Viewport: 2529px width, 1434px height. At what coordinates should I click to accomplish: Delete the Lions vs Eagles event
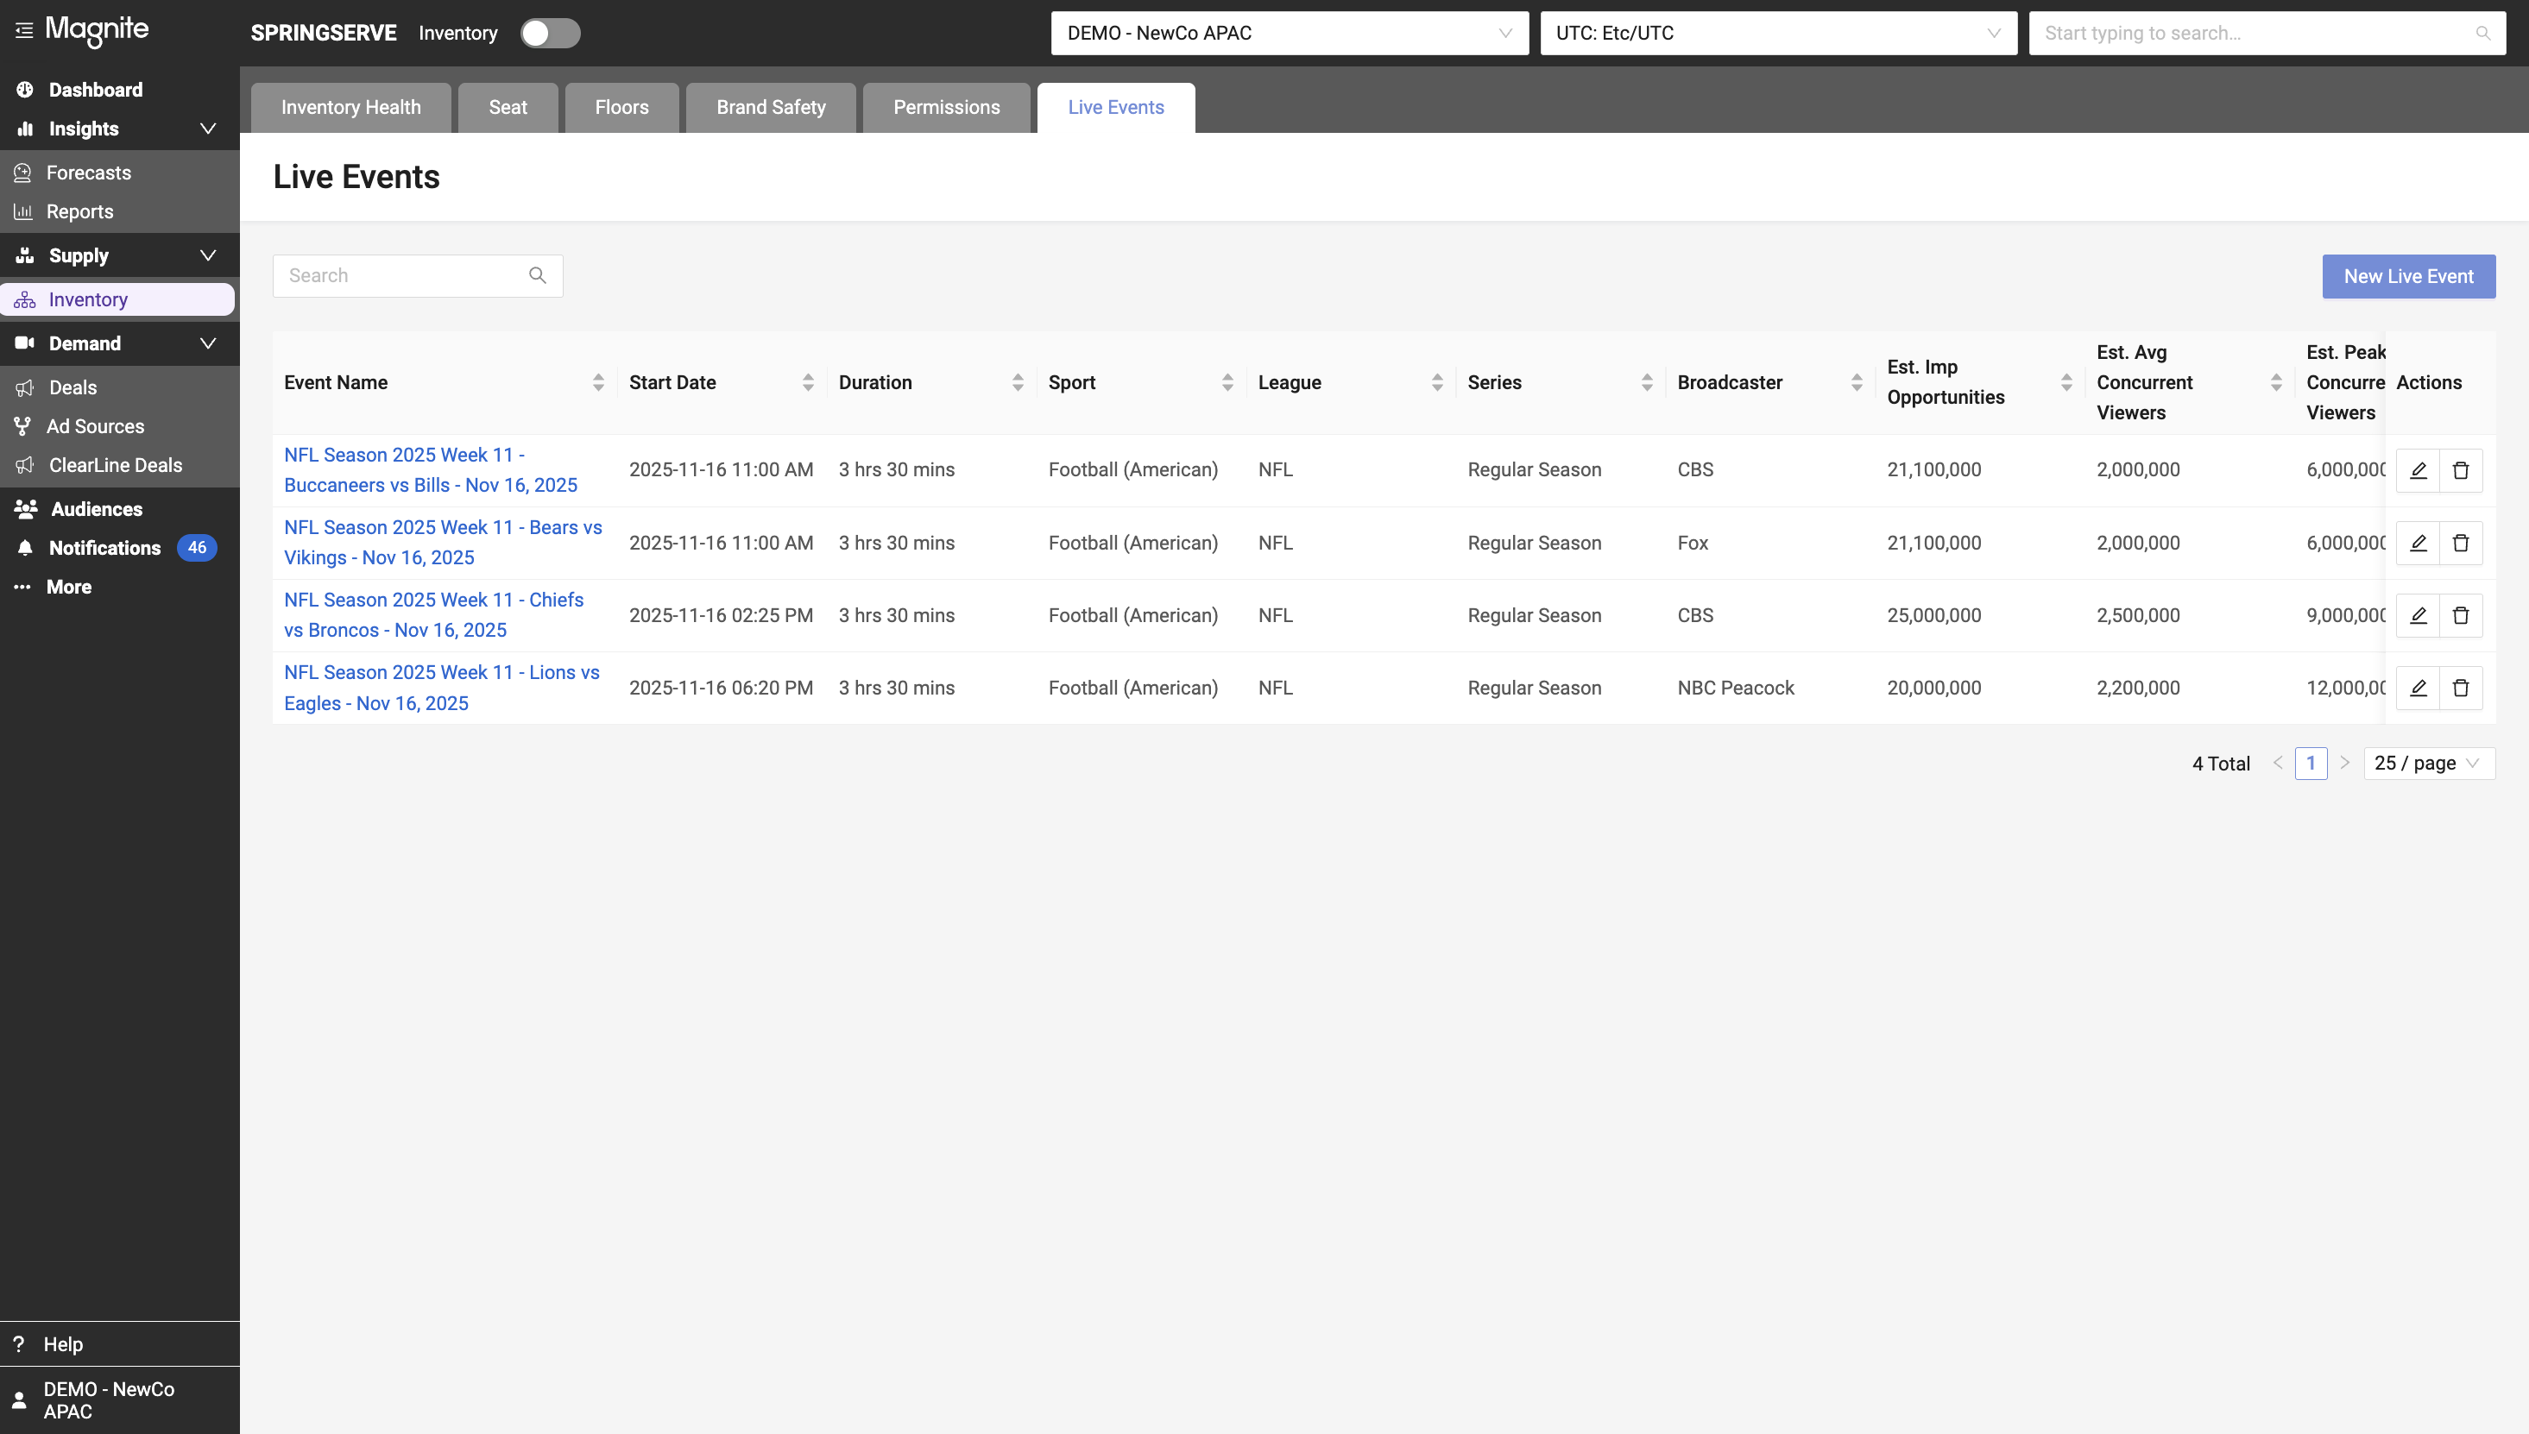[2460, 689]
